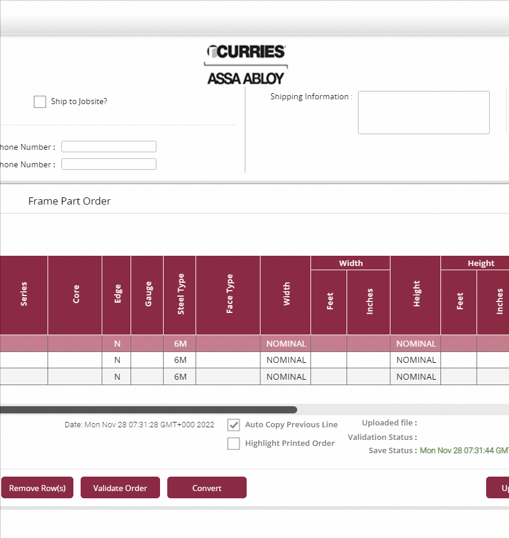
Task: Open Steel Type cell in third row
Action: point(180,377)
